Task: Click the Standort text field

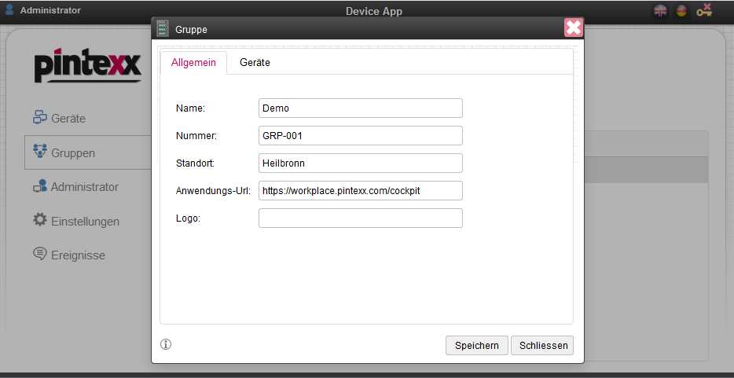Action: [360, 163]
